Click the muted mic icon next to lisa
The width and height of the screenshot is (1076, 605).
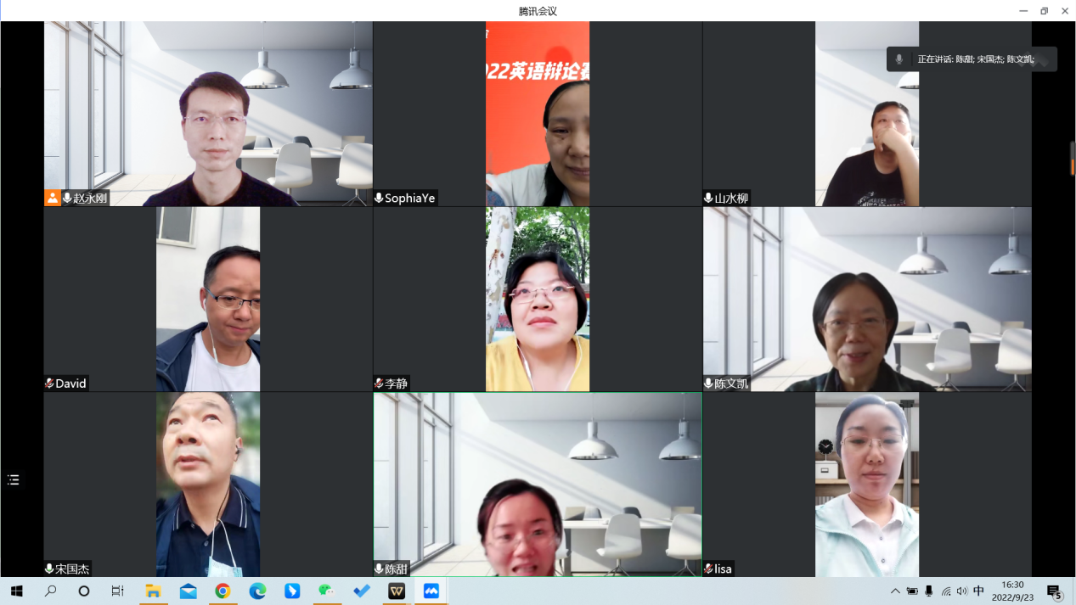click(708, 569)
